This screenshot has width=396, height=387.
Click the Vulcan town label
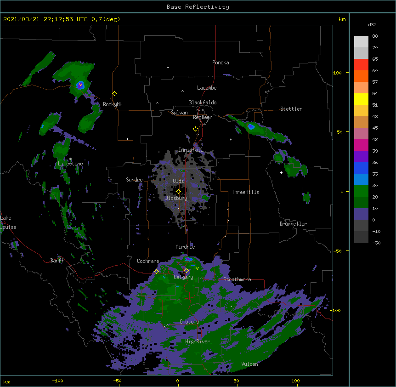pyautogui.click(x=249, y=364)
